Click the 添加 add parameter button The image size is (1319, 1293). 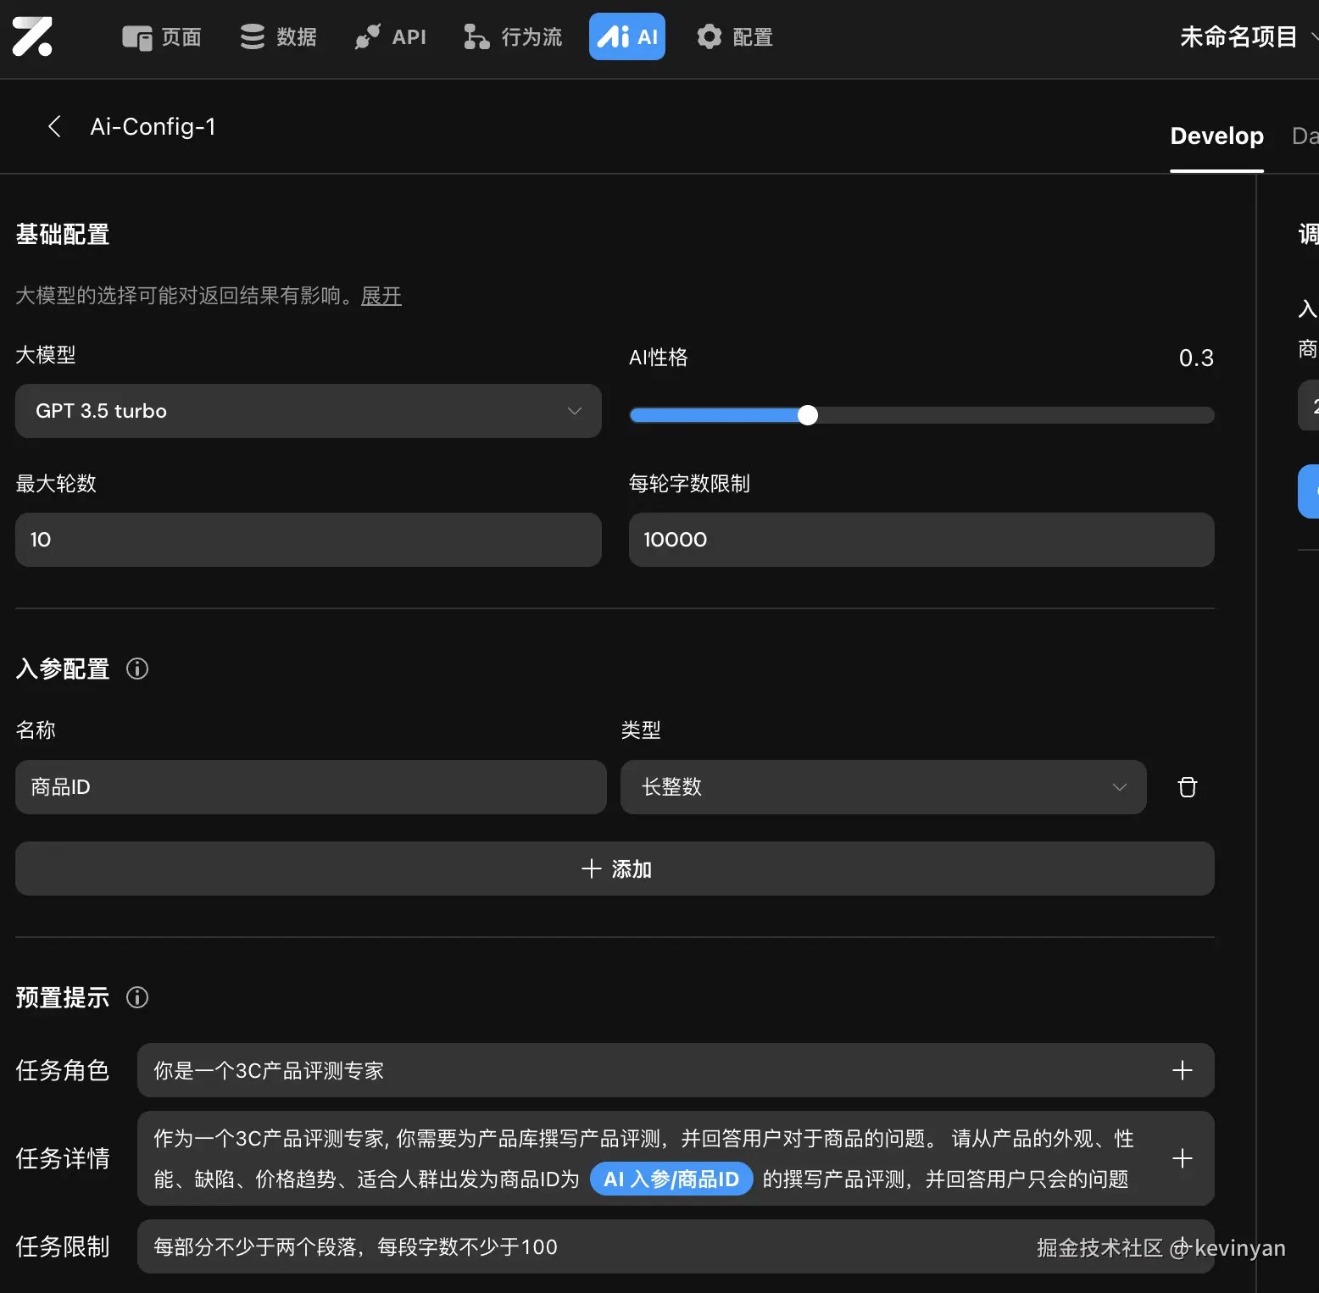pos(615,868)
